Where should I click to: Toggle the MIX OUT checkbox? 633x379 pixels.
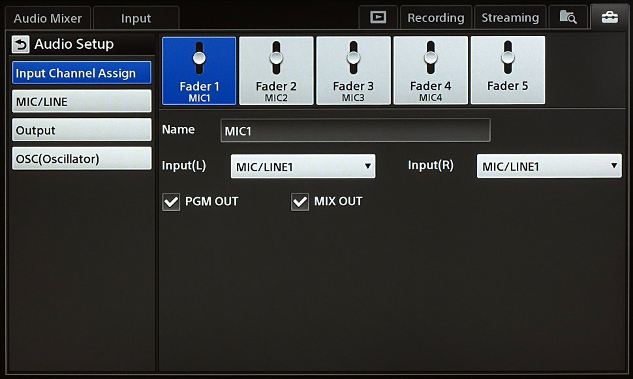click(300, 203)
